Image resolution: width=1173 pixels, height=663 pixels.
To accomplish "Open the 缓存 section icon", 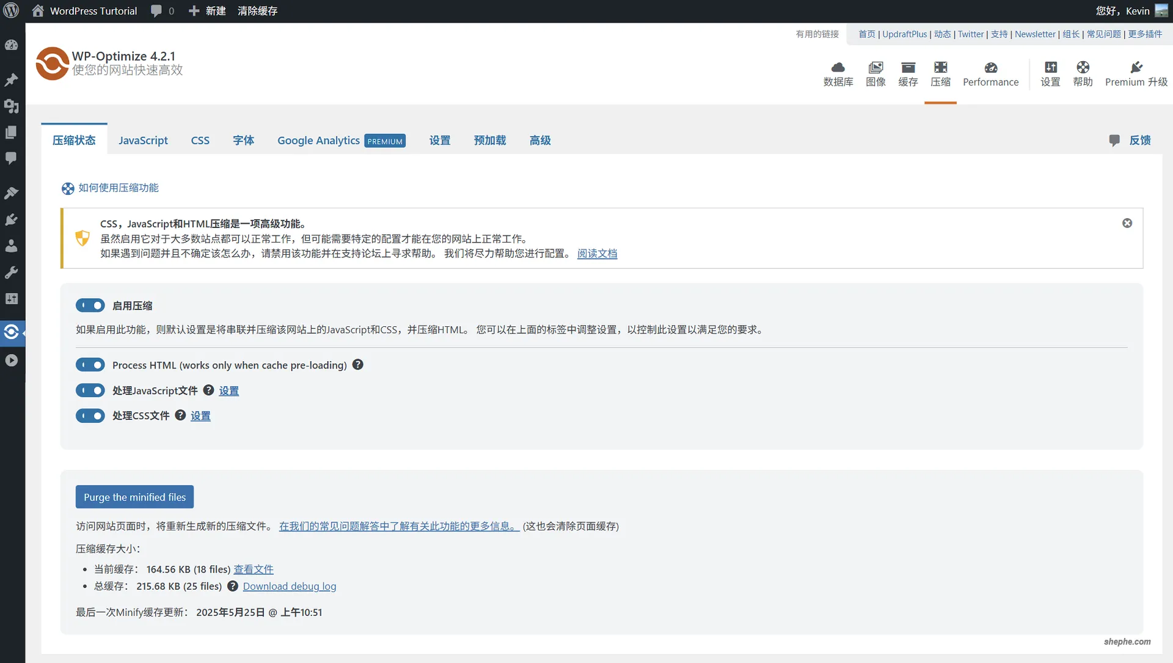I will (x=908, y=73).
